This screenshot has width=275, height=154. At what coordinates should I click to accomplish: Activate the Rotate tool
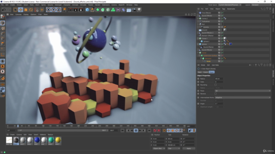[x=31, y=10]
